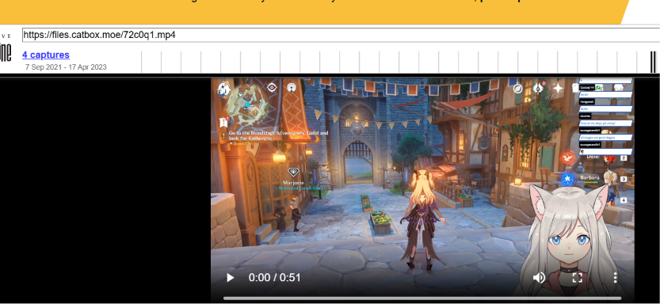Focus the Wayback URL input field
The height and width of the screenshot is (304, 660).
click(341, 35)
